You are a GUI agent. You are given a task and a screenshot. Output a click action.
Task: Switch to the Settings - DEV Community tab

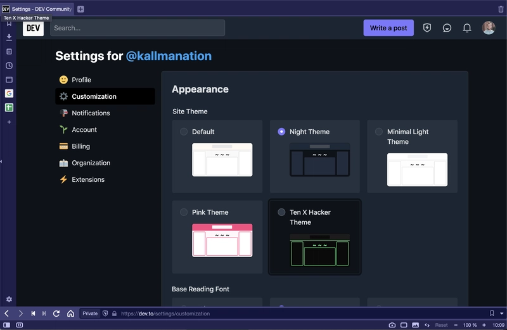(37, 9)
